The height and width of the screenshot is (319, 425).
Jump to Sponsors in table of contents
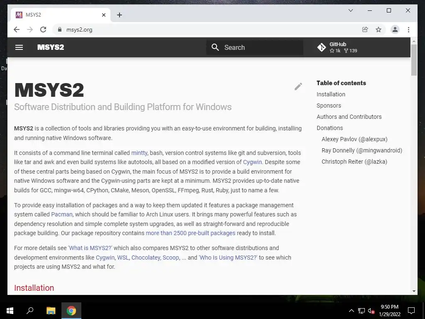(x=329, y=106)
